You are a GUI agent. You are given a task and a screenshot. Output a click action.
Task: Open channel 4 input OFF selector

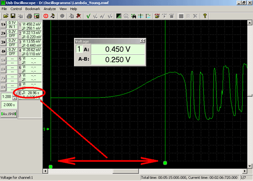[x=12, y=53]
